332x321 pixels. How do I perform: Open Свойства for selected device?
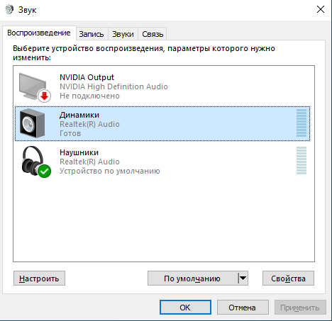[x=288, y=278]
